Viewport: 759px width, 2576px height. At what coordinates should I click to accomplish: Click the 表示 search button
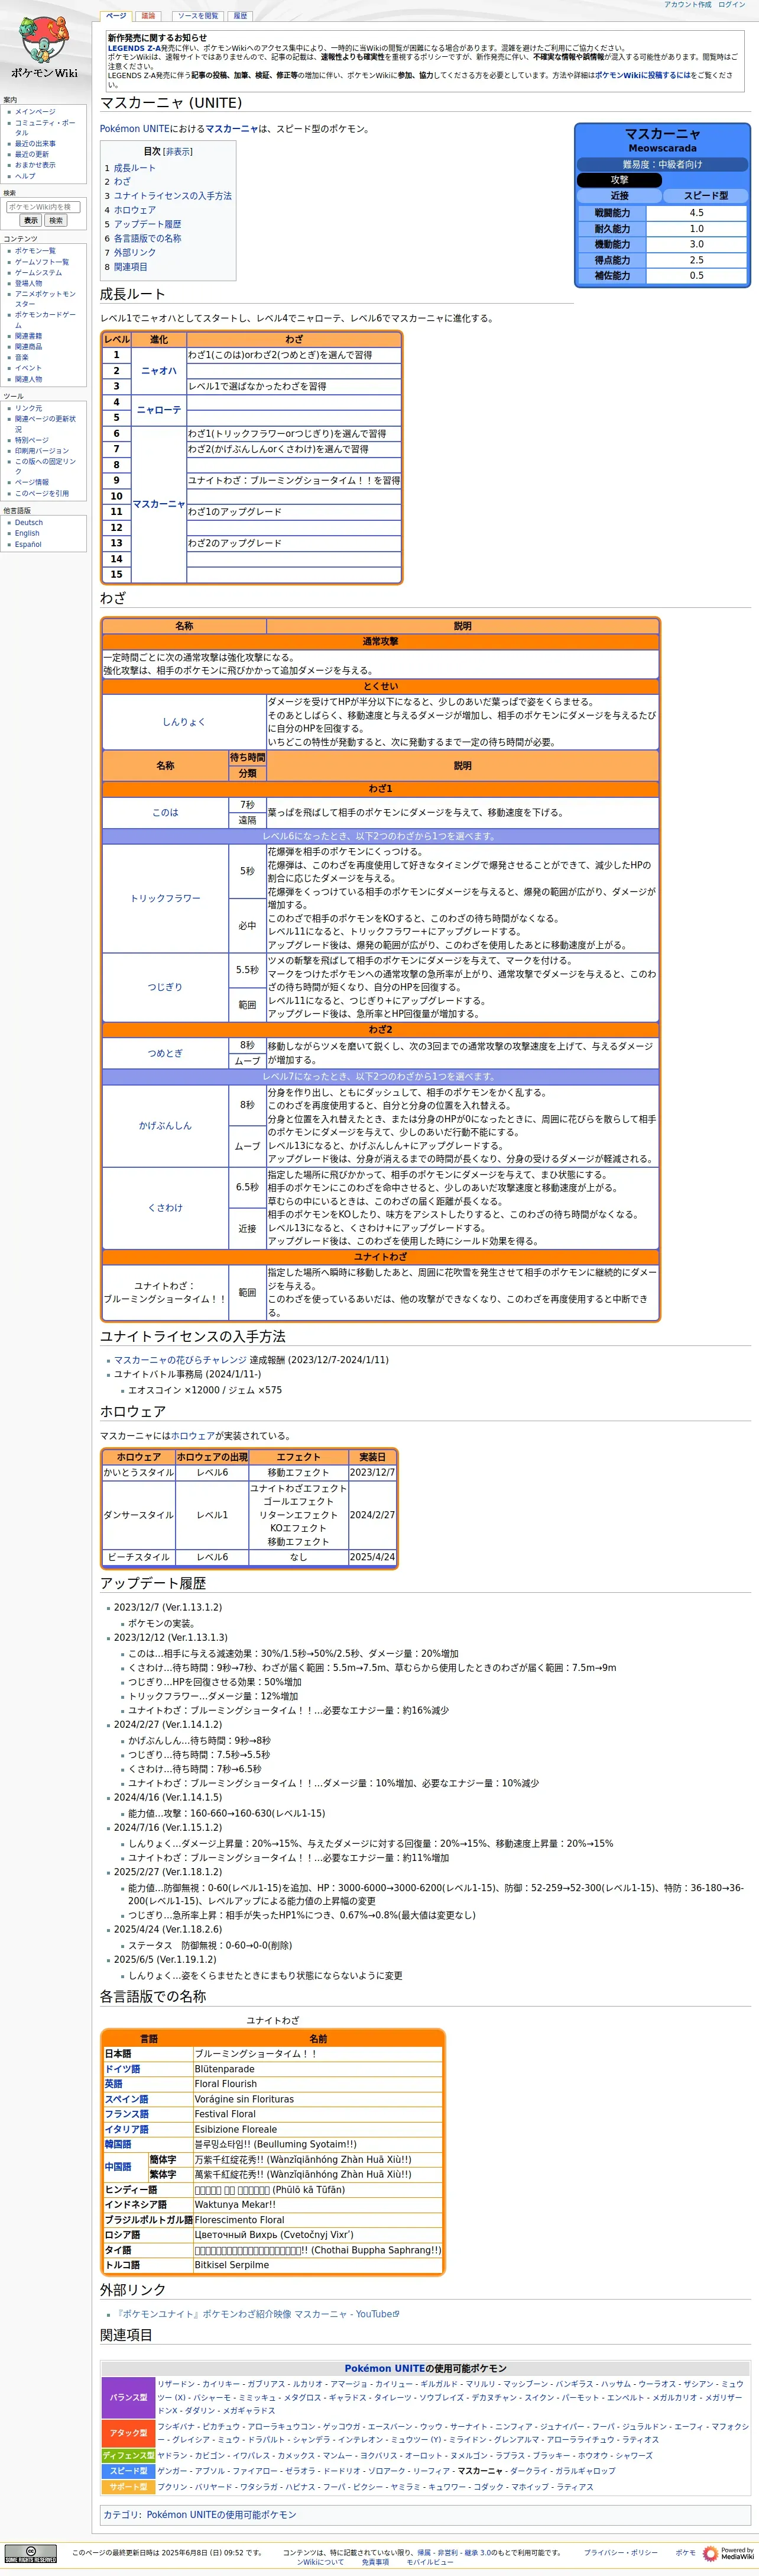tap(31, 221)
